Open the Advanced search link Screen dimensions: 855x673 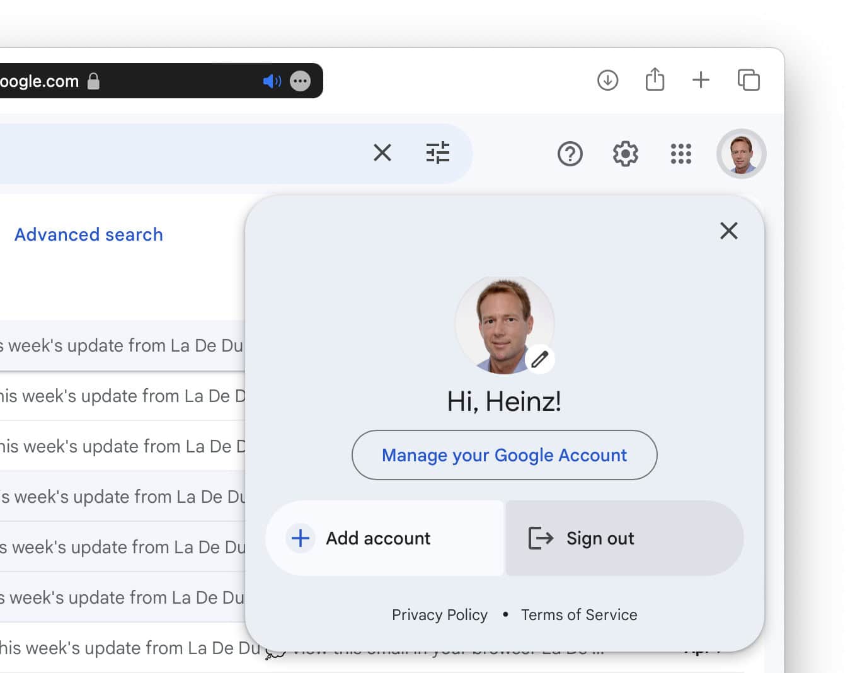[88, 234]
